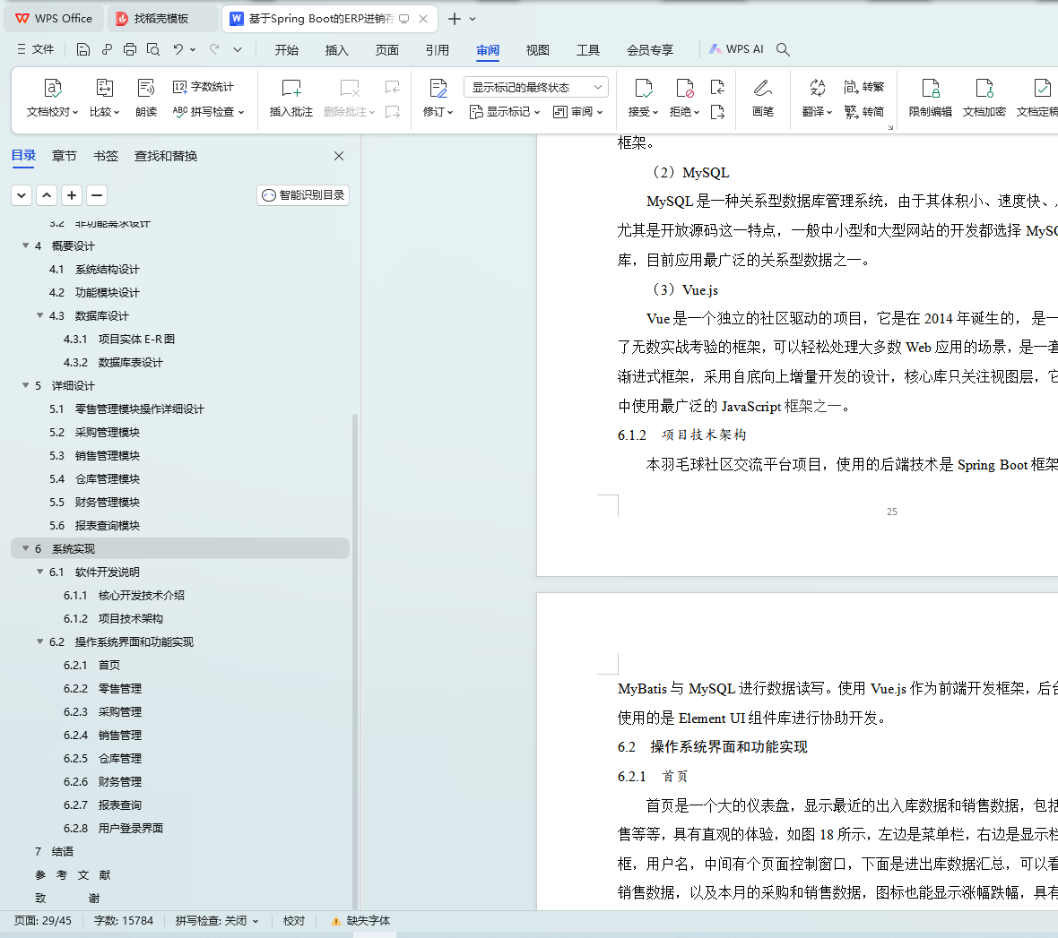Collapse section 6.1 软件开发说明
This screenshot has width=1058, height=938.
[x=39, y=572]
